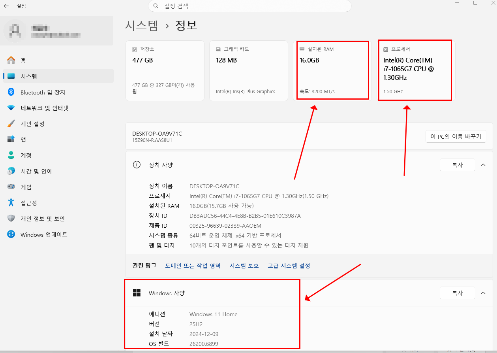Open 시간 및 언어 settings
497x353 pixels.
(x=58, y=171)
